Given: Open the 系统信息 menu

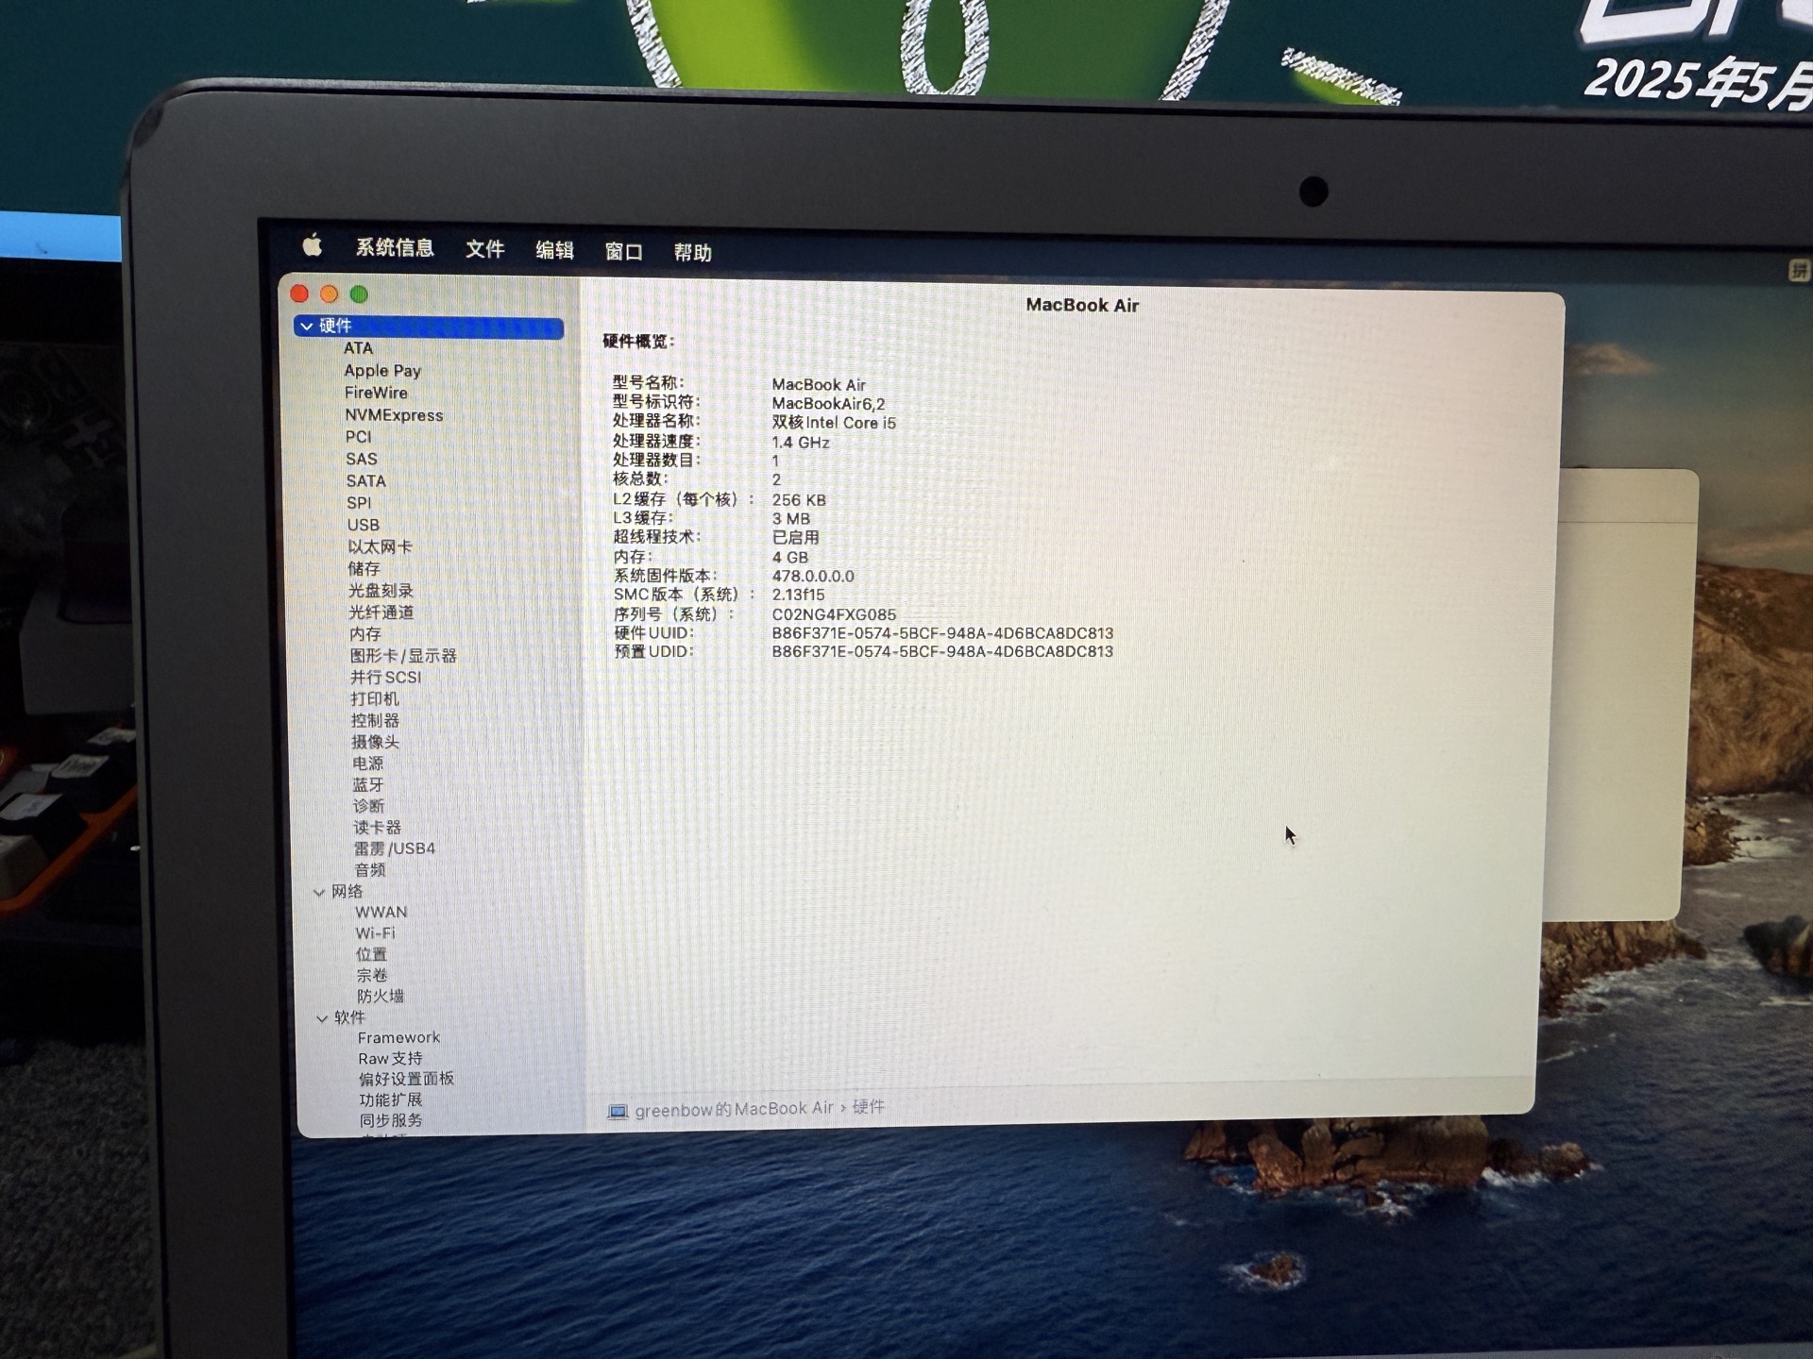Looking at the screenshot, I should [x=395, y=248].
